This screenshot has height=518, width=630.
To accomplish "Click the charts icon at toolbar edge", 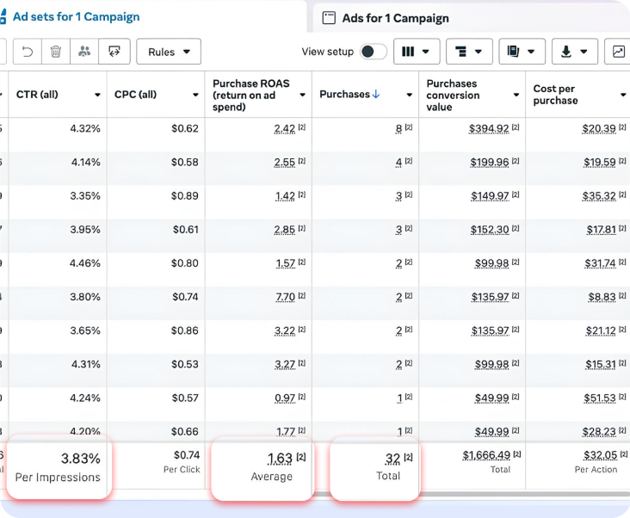I will click(x=618, y=52).
